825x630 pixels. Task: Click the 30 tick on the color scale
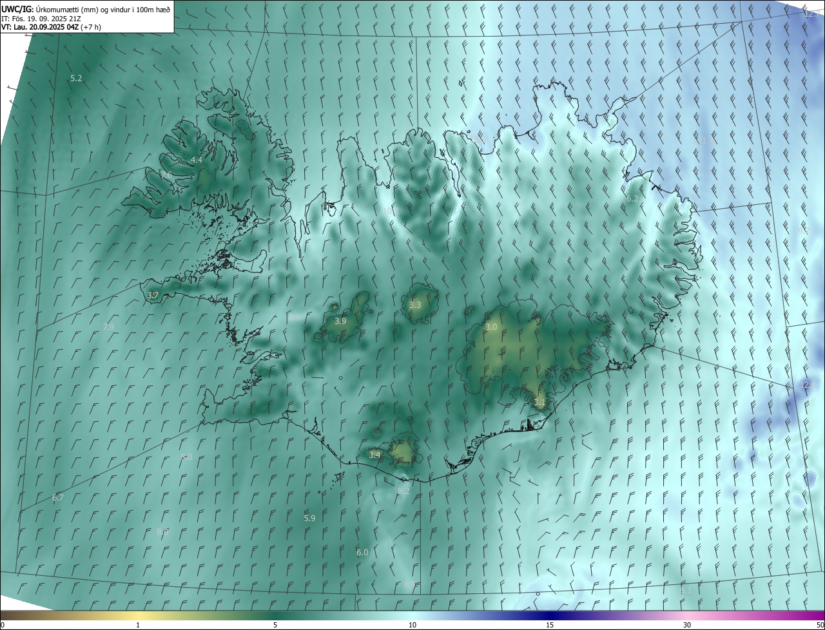pos(687,625)
